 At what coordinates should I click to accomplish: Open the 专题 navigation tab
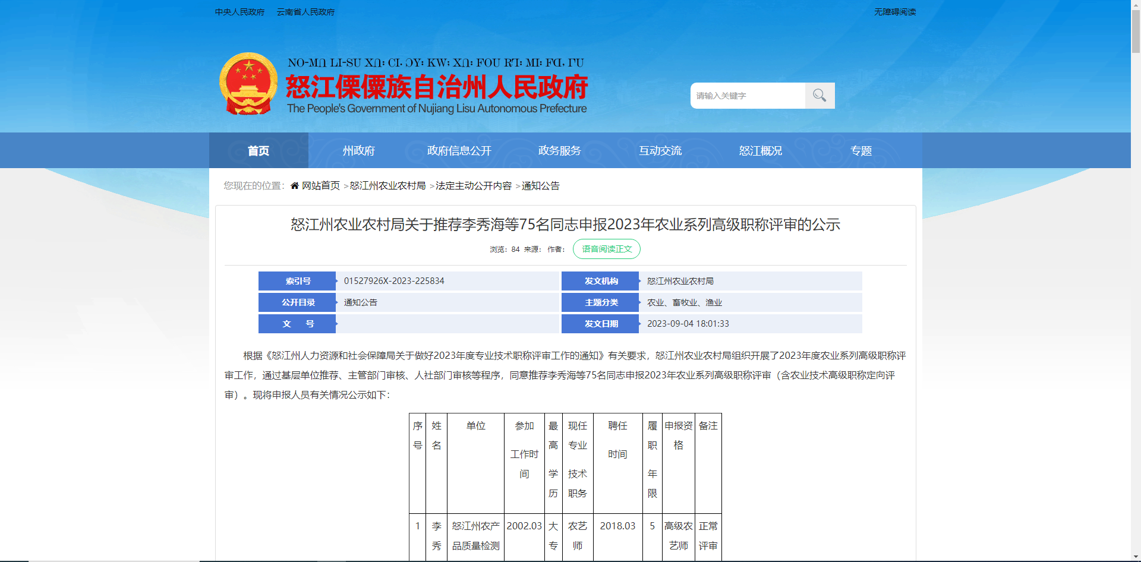(x=861, y=151)
